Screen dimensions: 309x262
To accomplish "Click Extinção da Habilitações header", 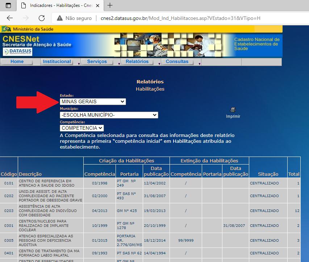I will pos(209,161).
